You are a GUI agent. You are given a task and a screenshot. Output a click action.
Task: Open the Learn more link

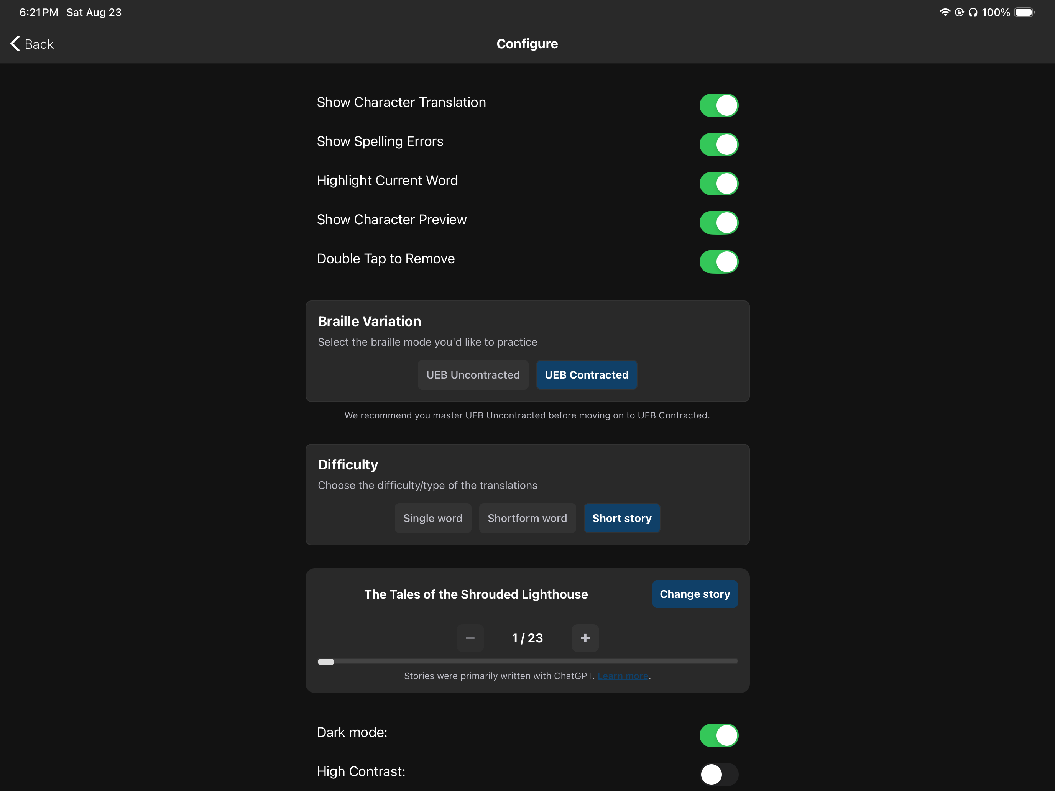(623, 676)
